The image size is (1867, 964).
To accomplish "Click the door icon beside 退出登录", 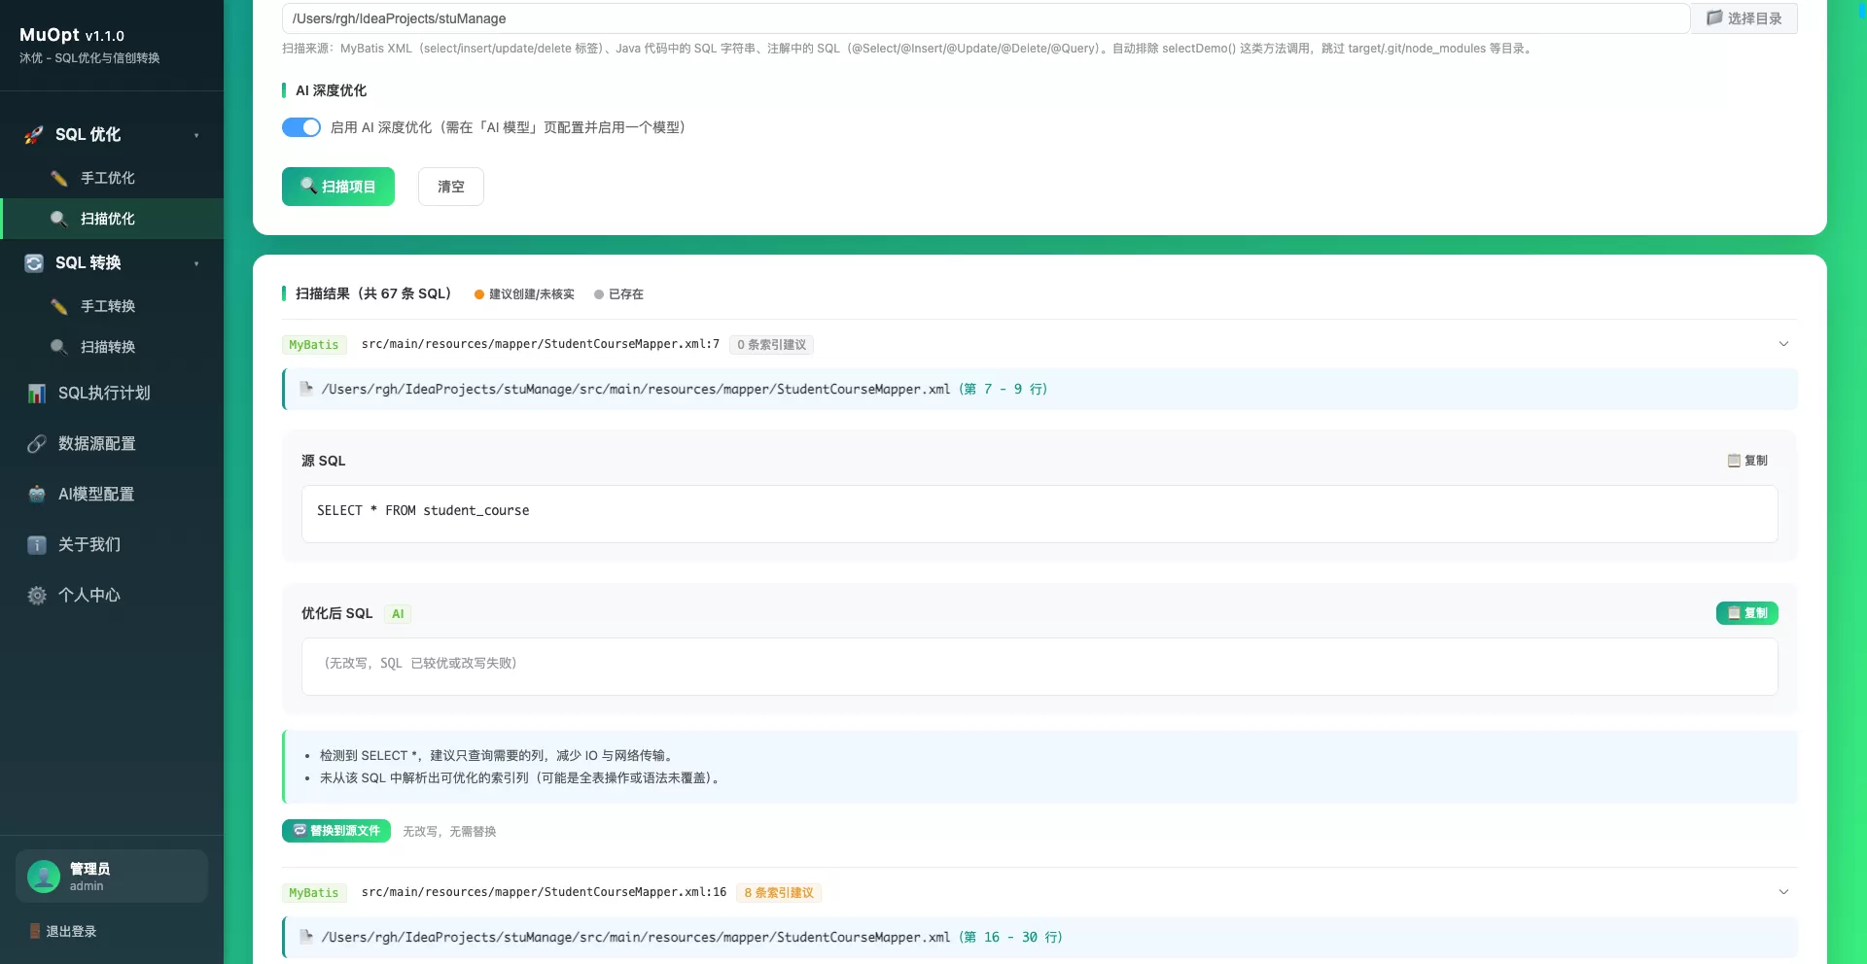I will [35, 931].
